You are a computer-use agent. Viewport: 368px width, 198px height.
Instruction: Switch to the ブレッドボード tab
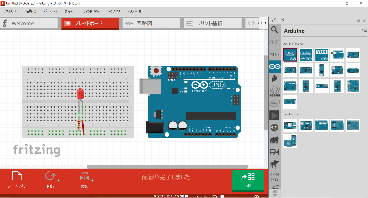pyautogui.click(x=90, y=23)
